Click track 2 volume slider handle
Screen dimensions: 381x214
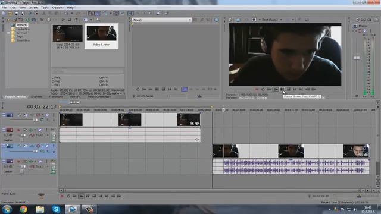(x=23, y=135)
